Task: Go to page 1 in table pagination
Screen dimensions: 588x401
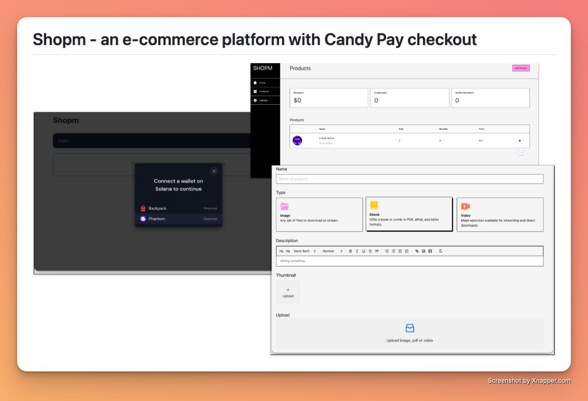Action: coord(521,153)
